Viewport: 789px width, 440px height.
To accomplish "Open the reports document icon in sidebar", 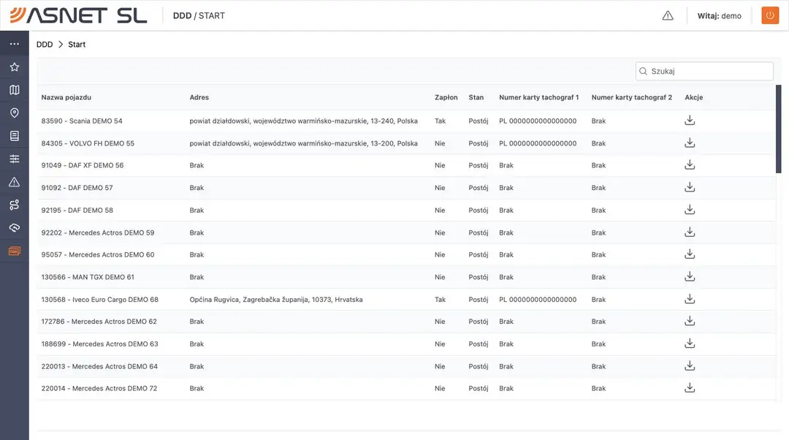I will click(x=14, y=136).
